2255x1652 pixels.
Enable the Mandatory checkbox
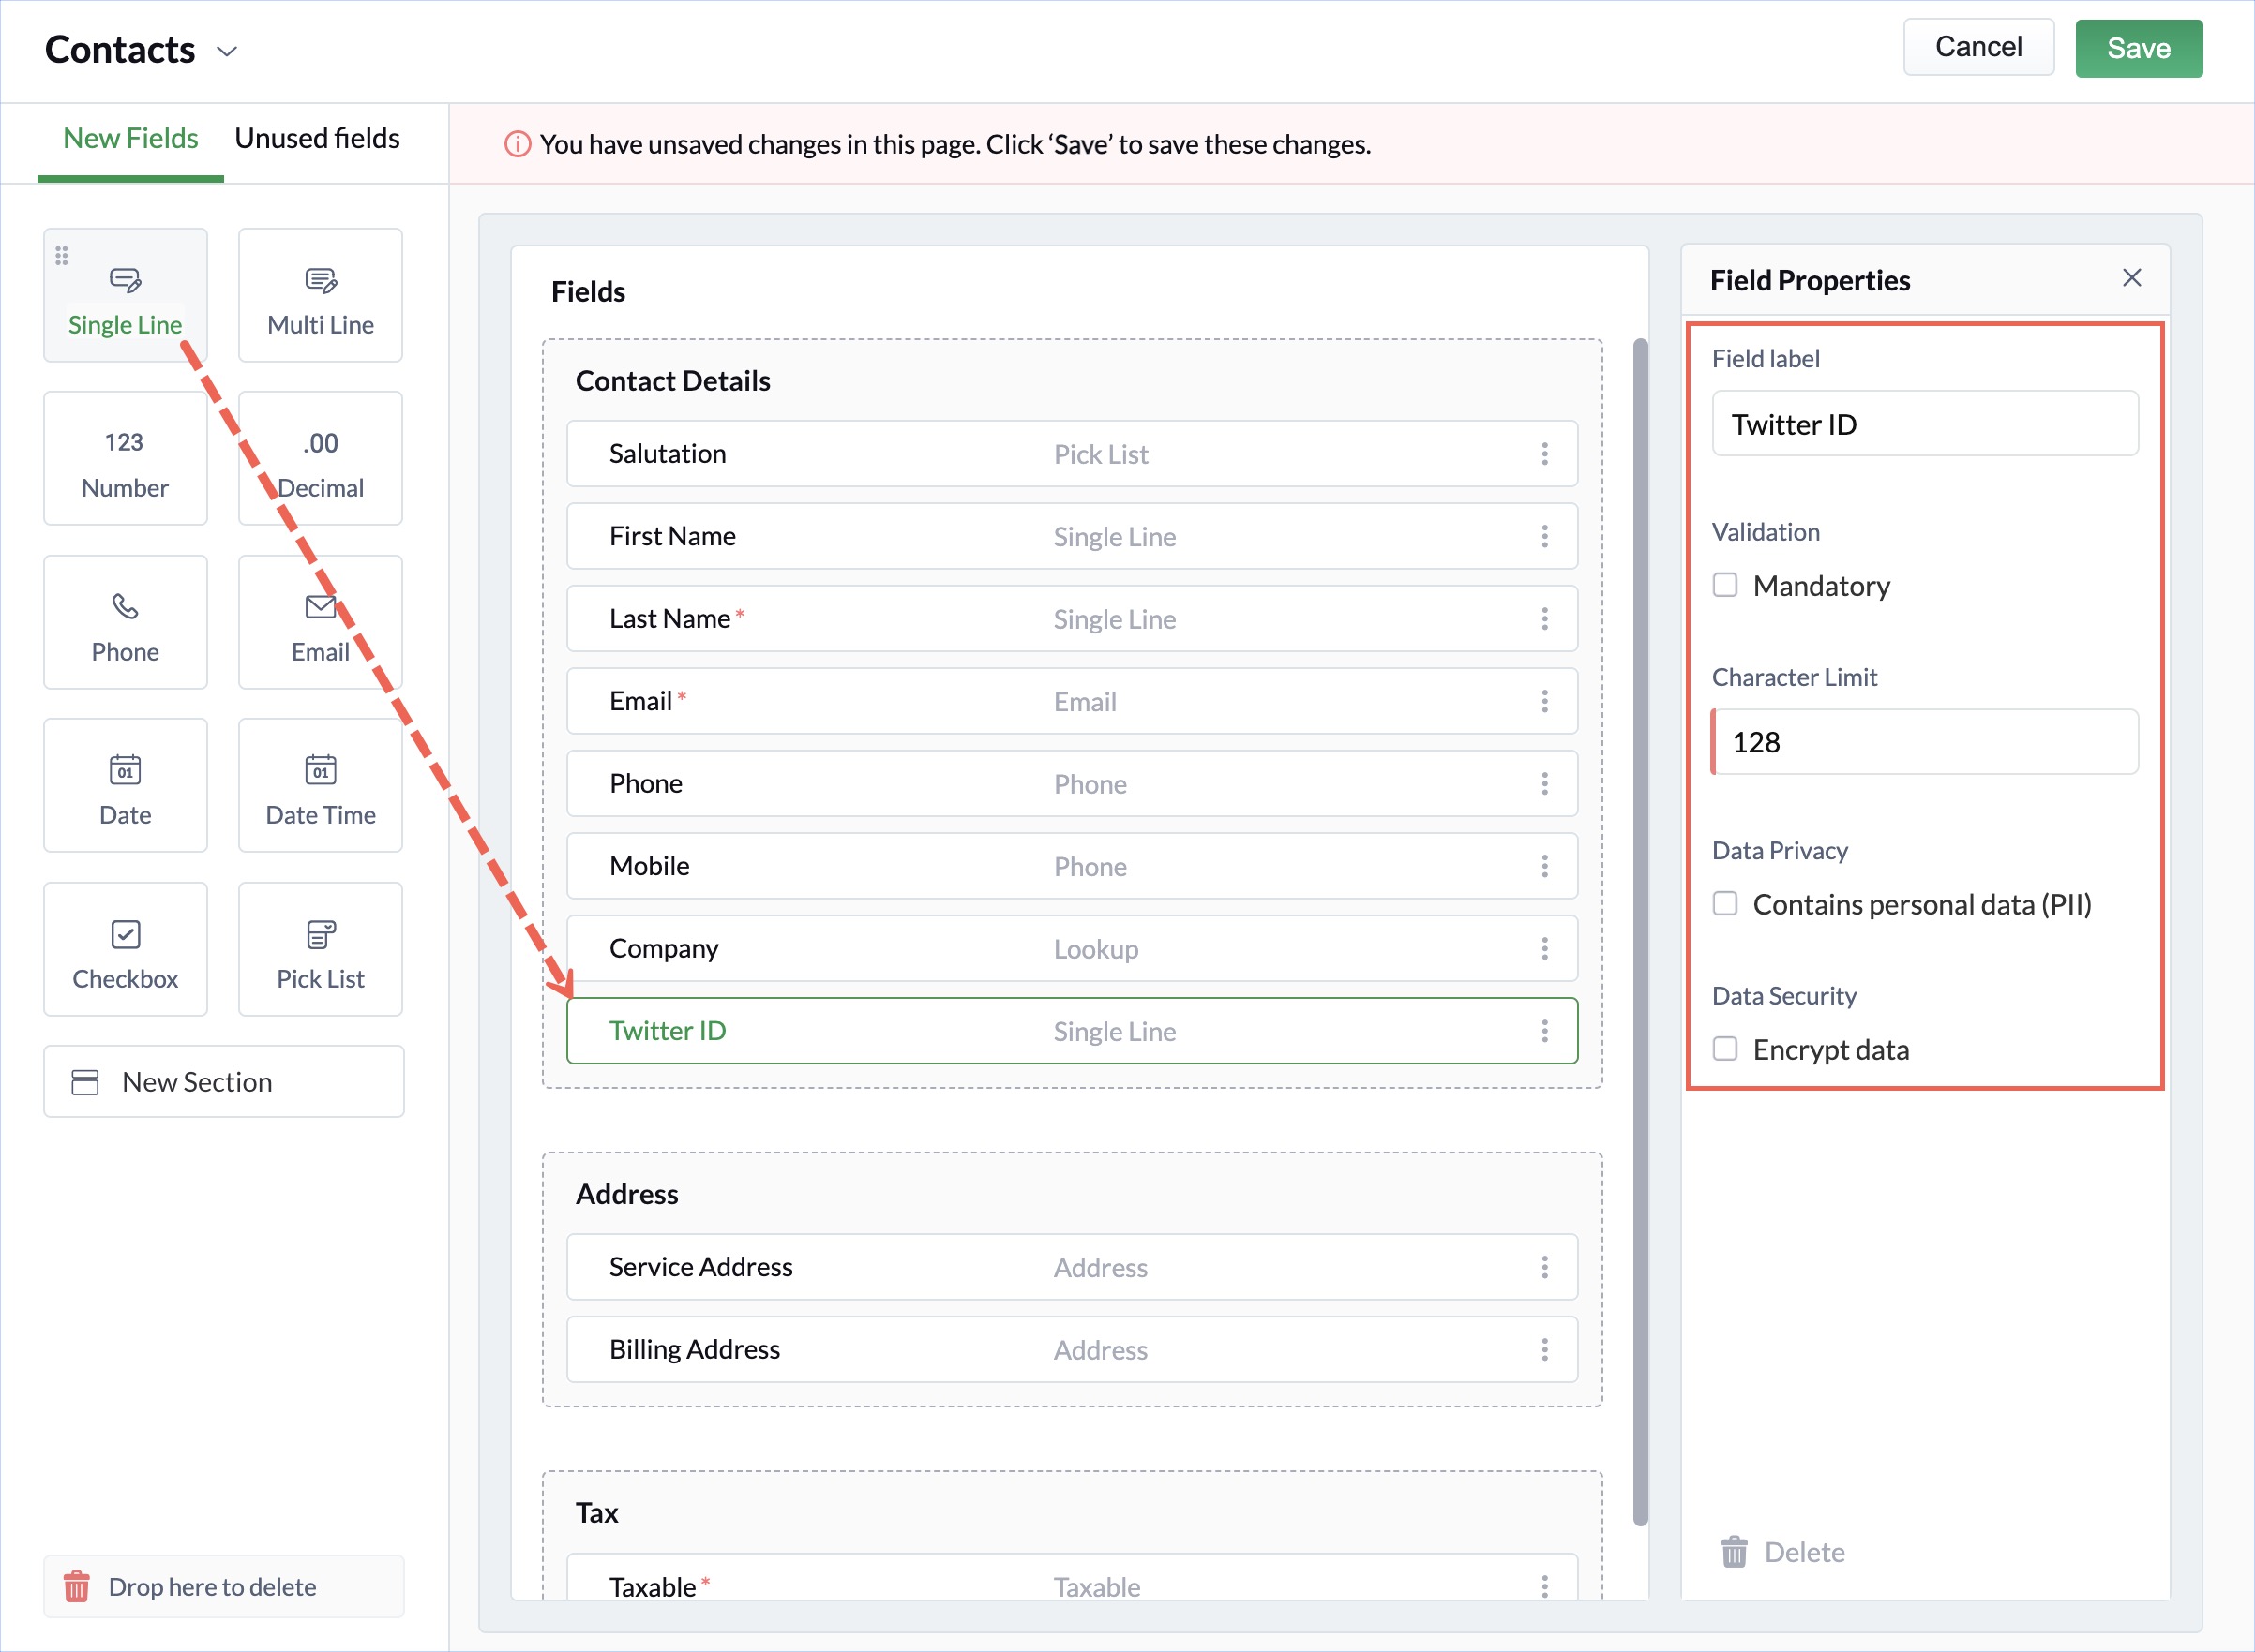click(1724, 585)
